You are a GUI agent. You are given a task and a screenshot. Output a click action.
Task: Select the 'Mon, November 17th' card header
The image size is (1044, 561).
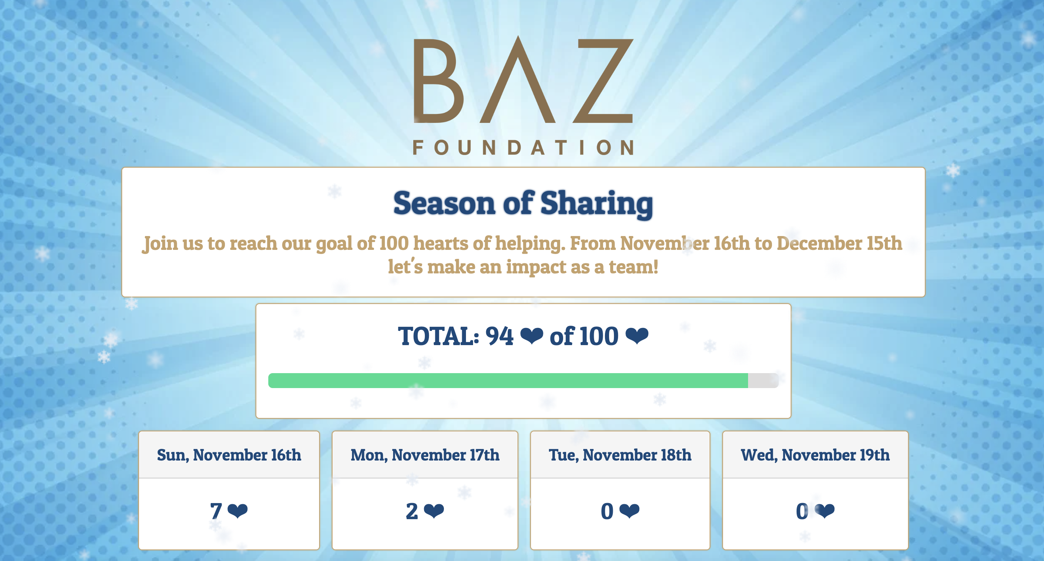425,455
